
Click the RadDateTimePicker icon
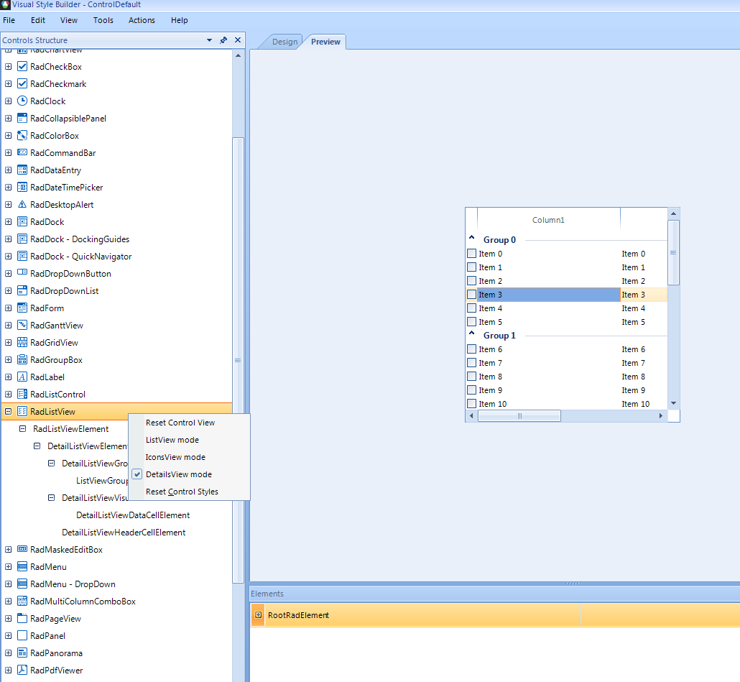coord(22,188)
